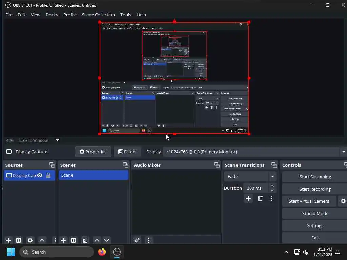Increase transition duration with up arrow
Viewport: 347px width, 260px height.
[272, 186]
